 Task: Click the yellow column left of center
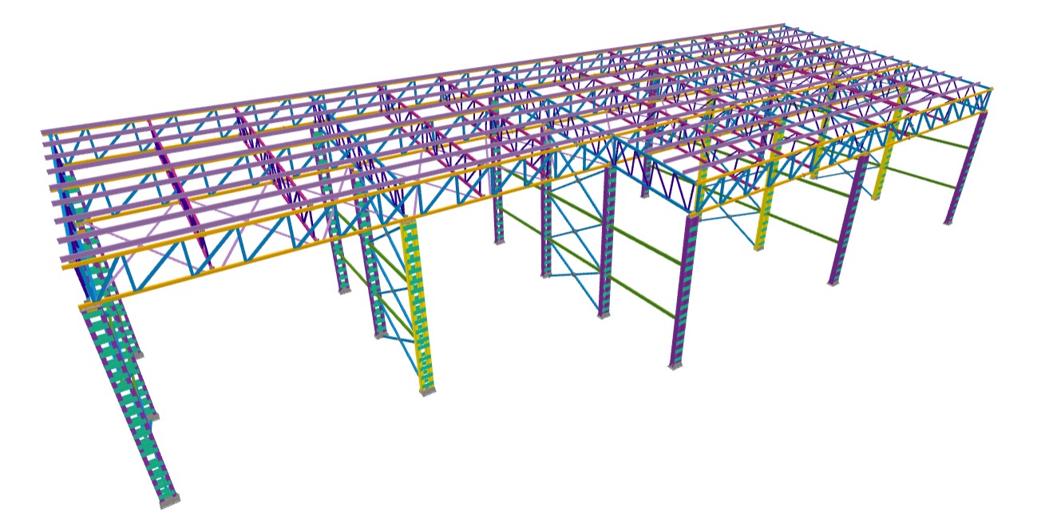(x=420, y=303)
